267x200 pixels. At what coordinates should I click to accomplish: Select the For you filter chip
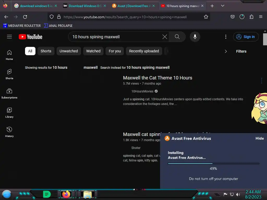[x=115, y=51]
